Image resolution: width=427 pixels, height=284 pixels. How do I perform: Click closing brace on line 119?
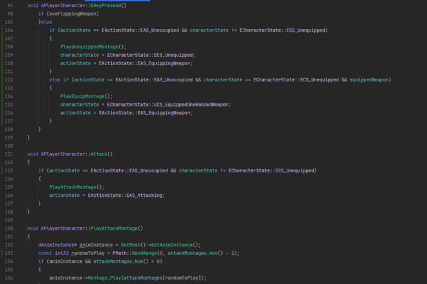(28, 137)
